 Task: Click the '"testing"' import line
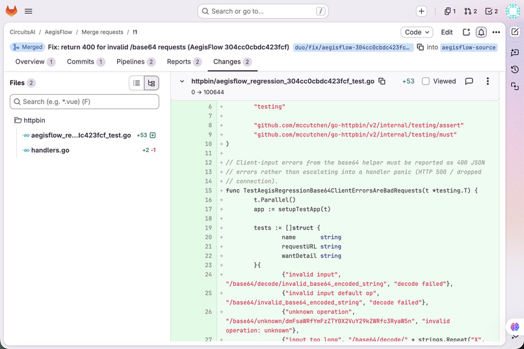point(269,107)
